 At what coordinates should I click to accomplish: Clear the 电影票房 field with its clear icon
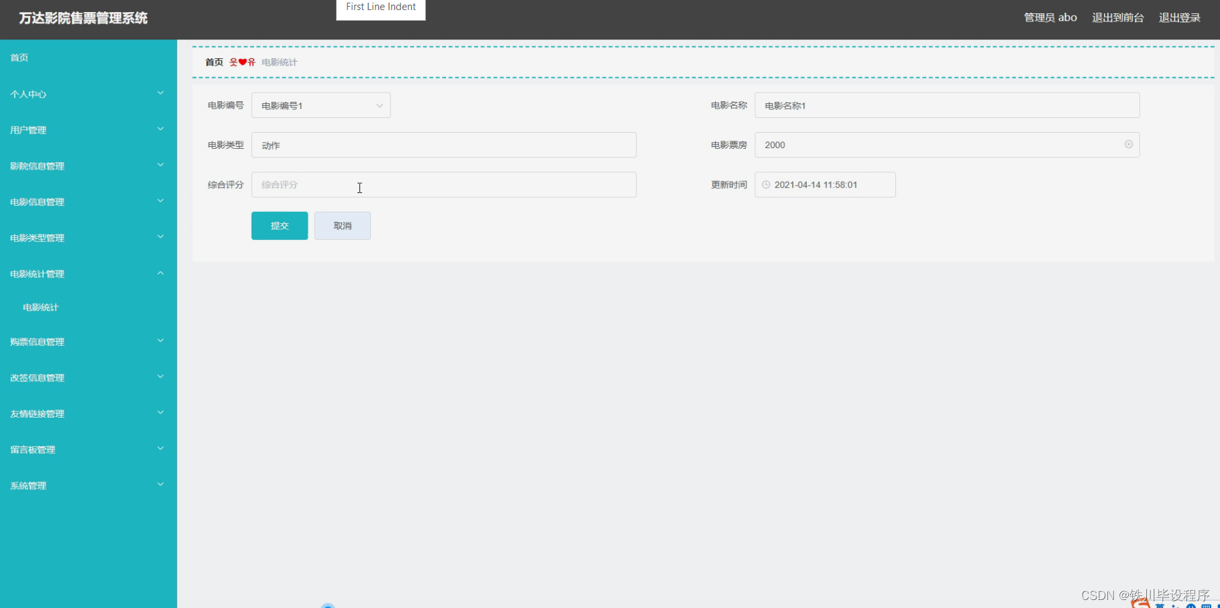pyautogui.click(x=1129, y=144)
